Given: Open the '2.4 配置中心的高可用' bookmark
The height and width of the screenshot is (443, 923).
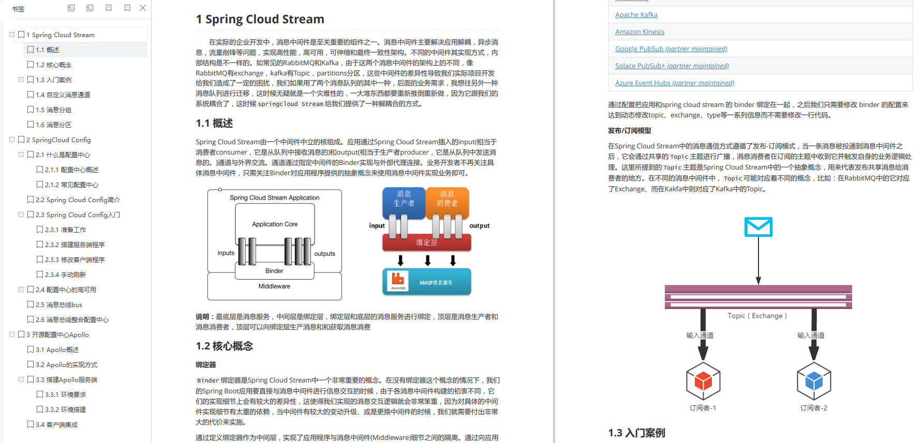Looking at the screenshot, I should click(x=66, y=289).
